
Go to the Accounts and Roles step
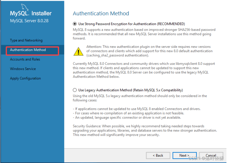coord(25,59)
